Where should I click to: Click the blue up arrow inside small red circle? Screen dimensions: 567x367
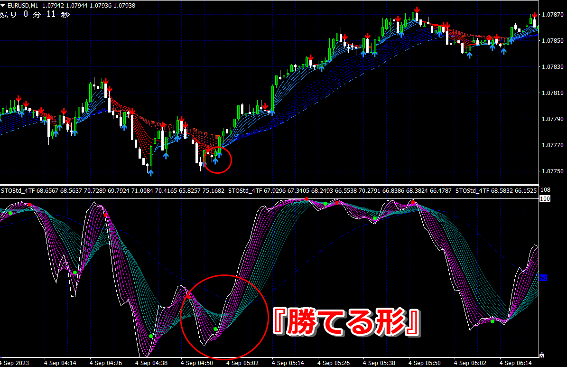[215, 160]
